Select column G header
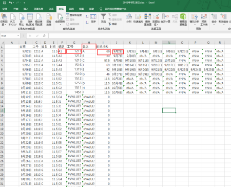The image size is (231, 187). click(x=74, y=43)
